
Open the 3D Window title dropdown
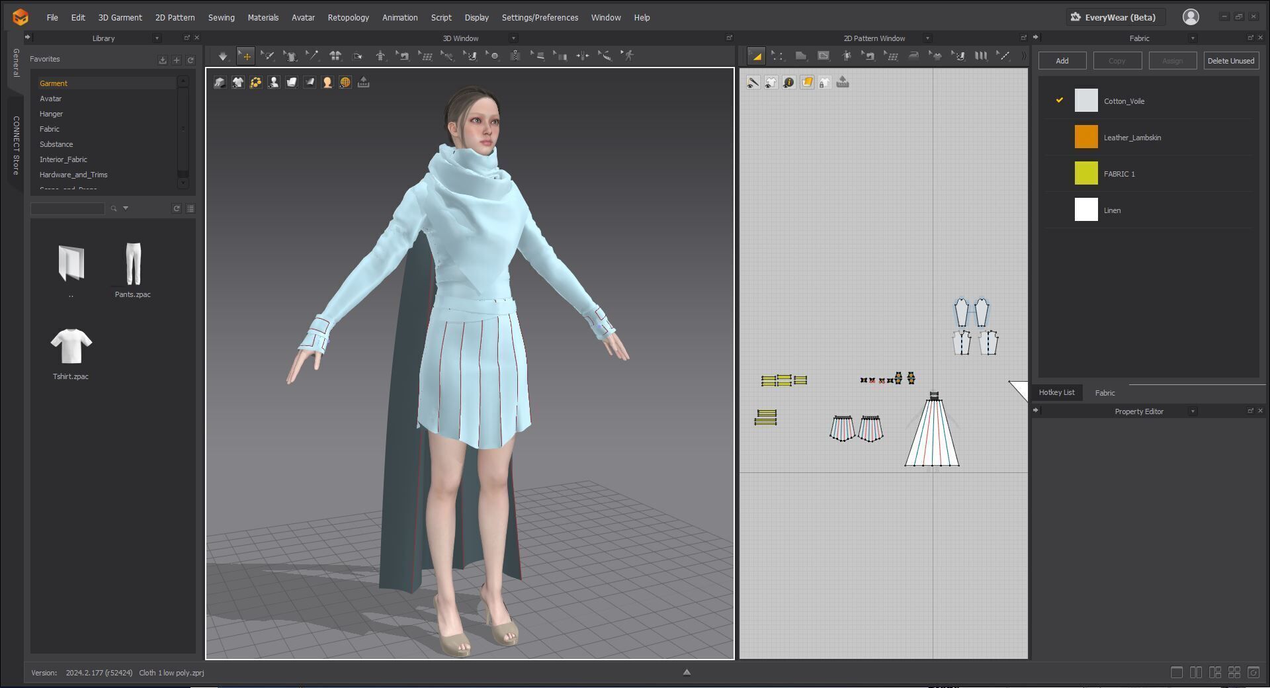(513, 38)
